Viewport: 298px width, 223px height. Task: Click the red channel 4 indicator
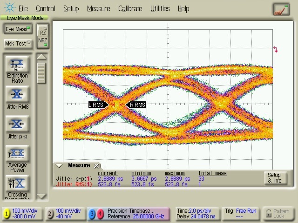point(100,214)
